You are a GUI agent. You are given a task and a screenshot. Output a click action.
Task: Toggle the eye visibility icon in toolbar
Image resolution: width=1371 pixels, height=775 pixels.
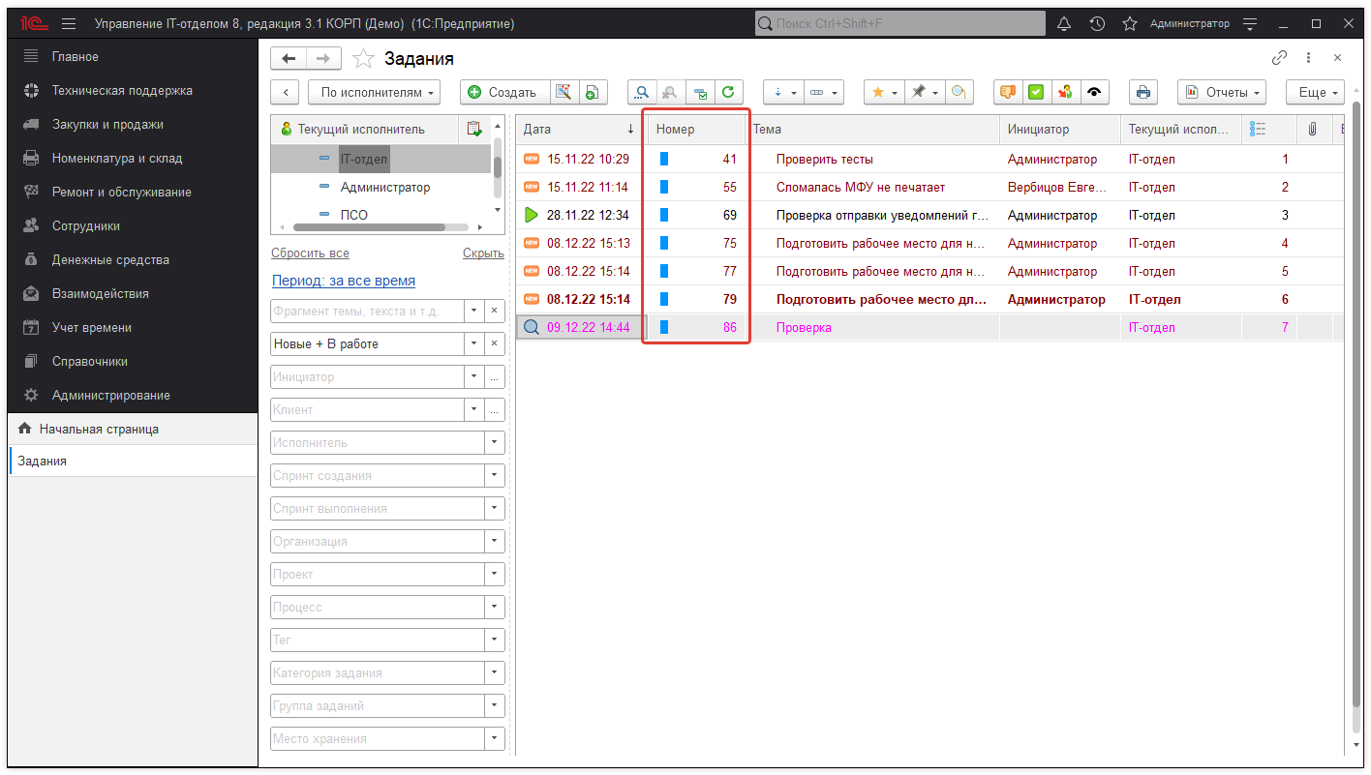pyautogui.click(x=1094, y=93)
